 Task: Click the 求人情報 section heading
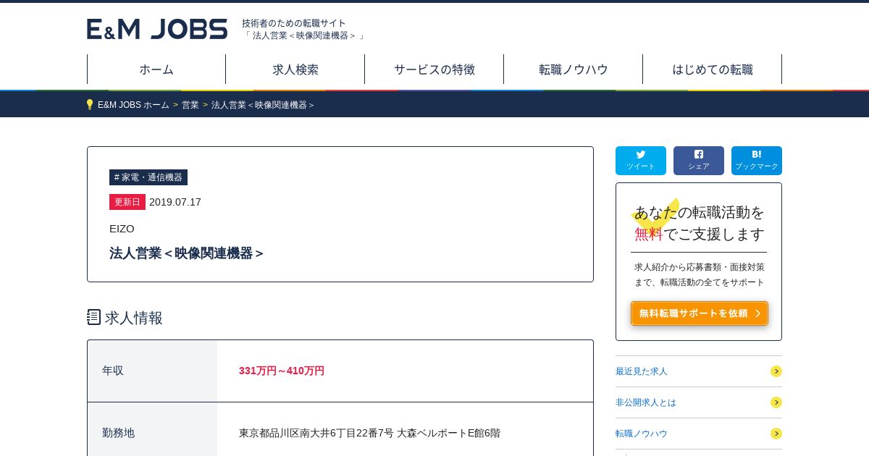coord(134,318)
